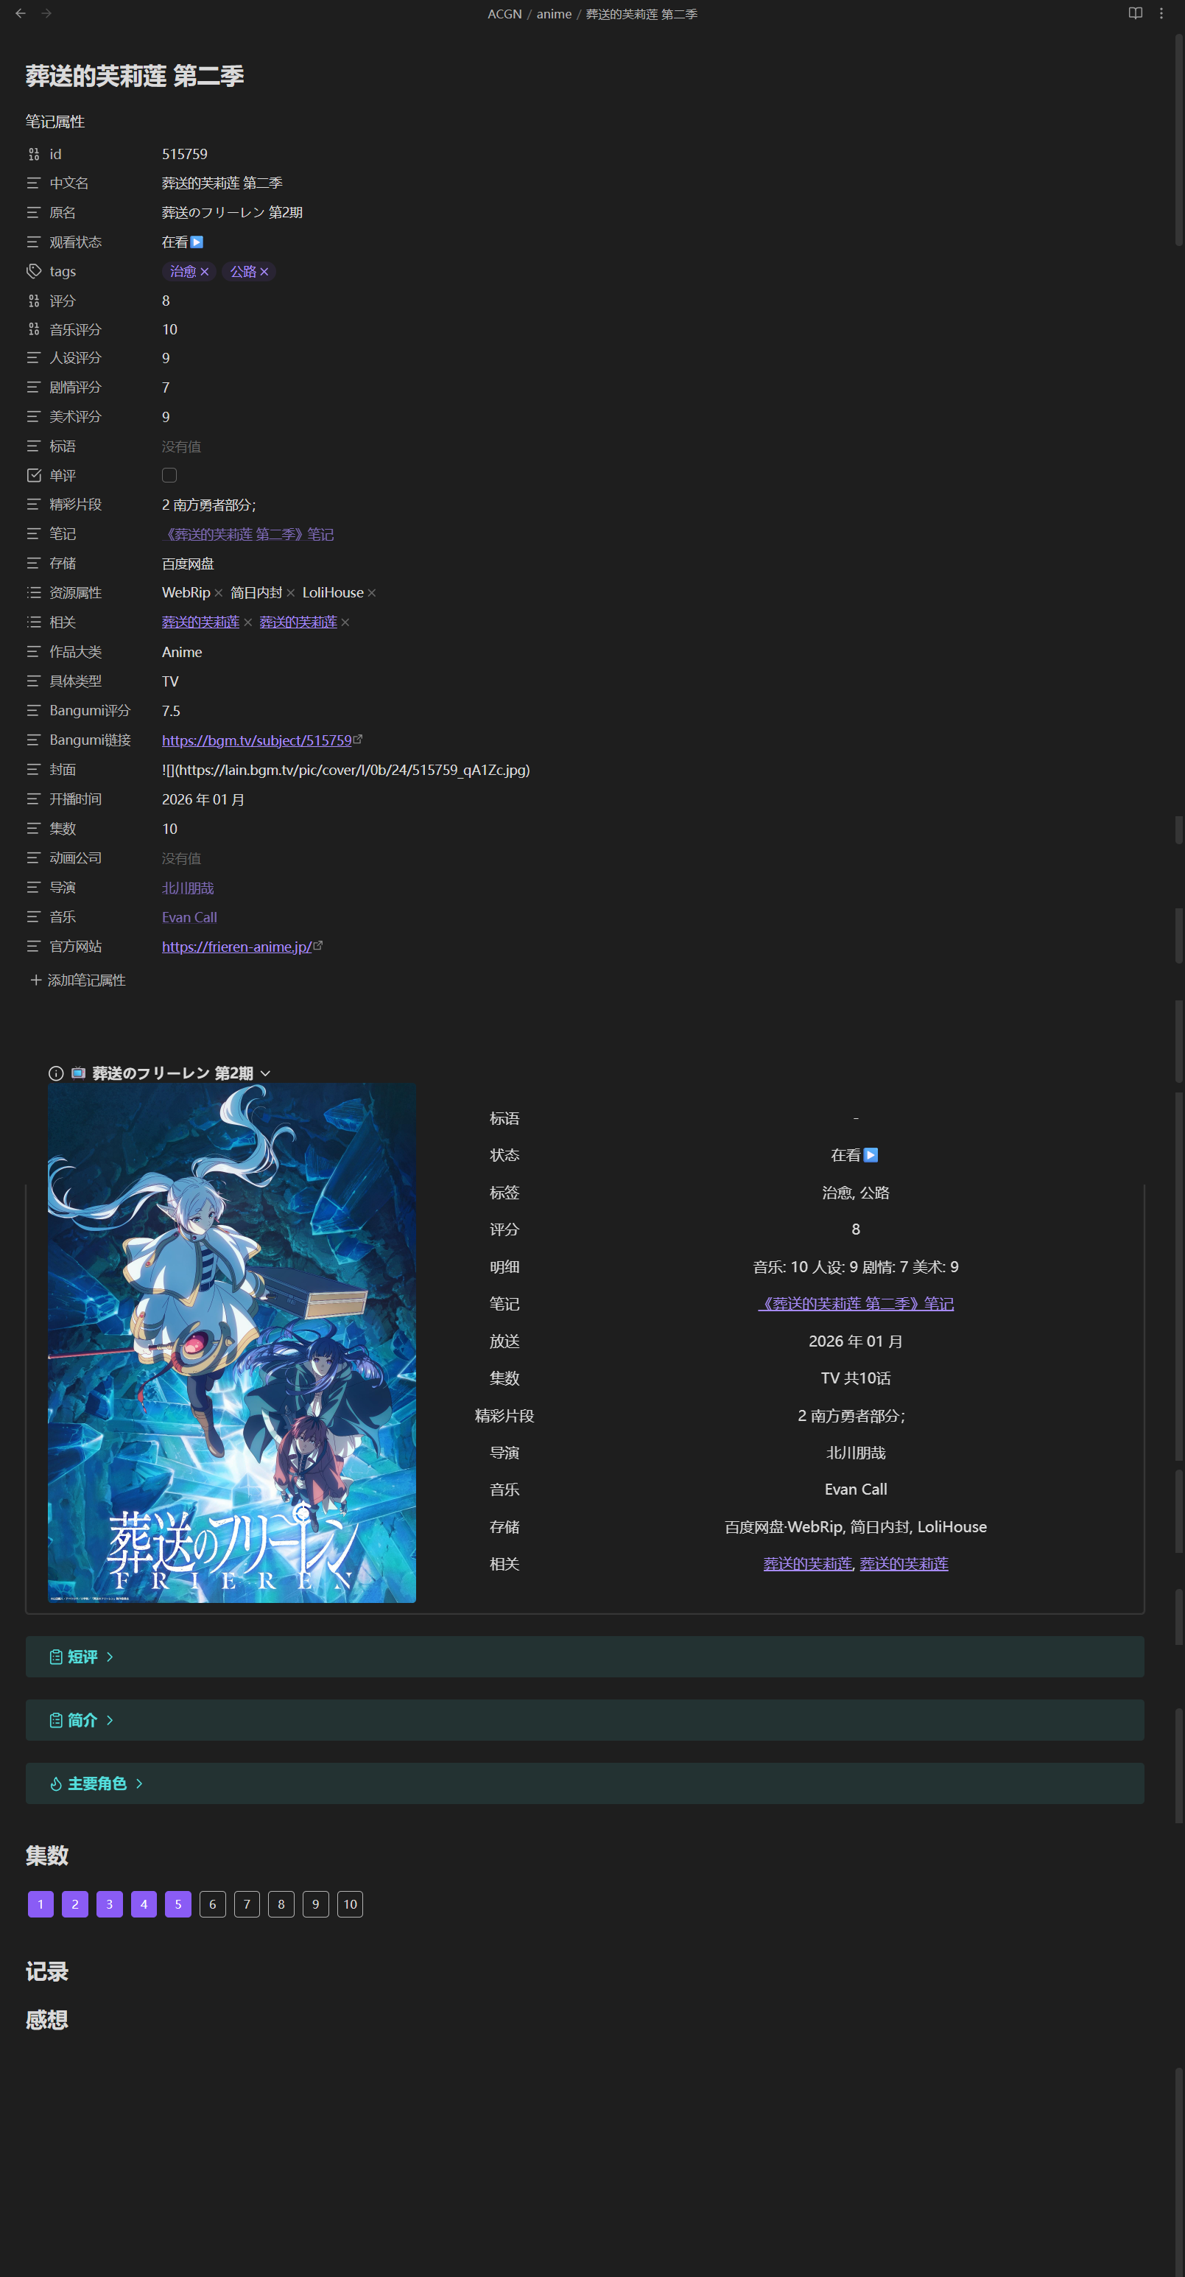
Task: Expand the 主要角色 callout
Action: 138,1783
